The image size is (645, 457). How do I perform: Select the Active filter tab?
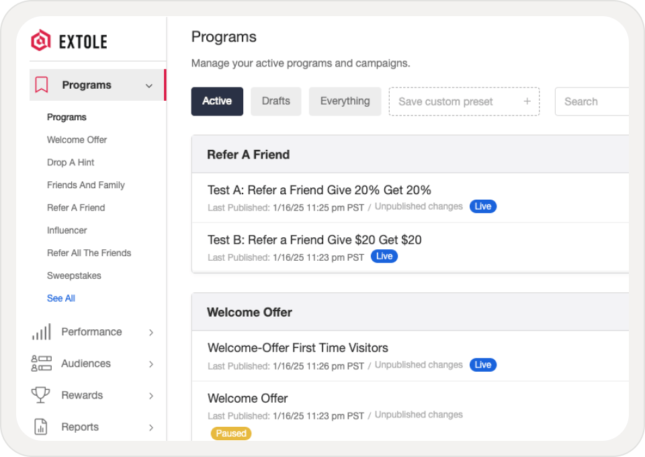pos(217,101)
